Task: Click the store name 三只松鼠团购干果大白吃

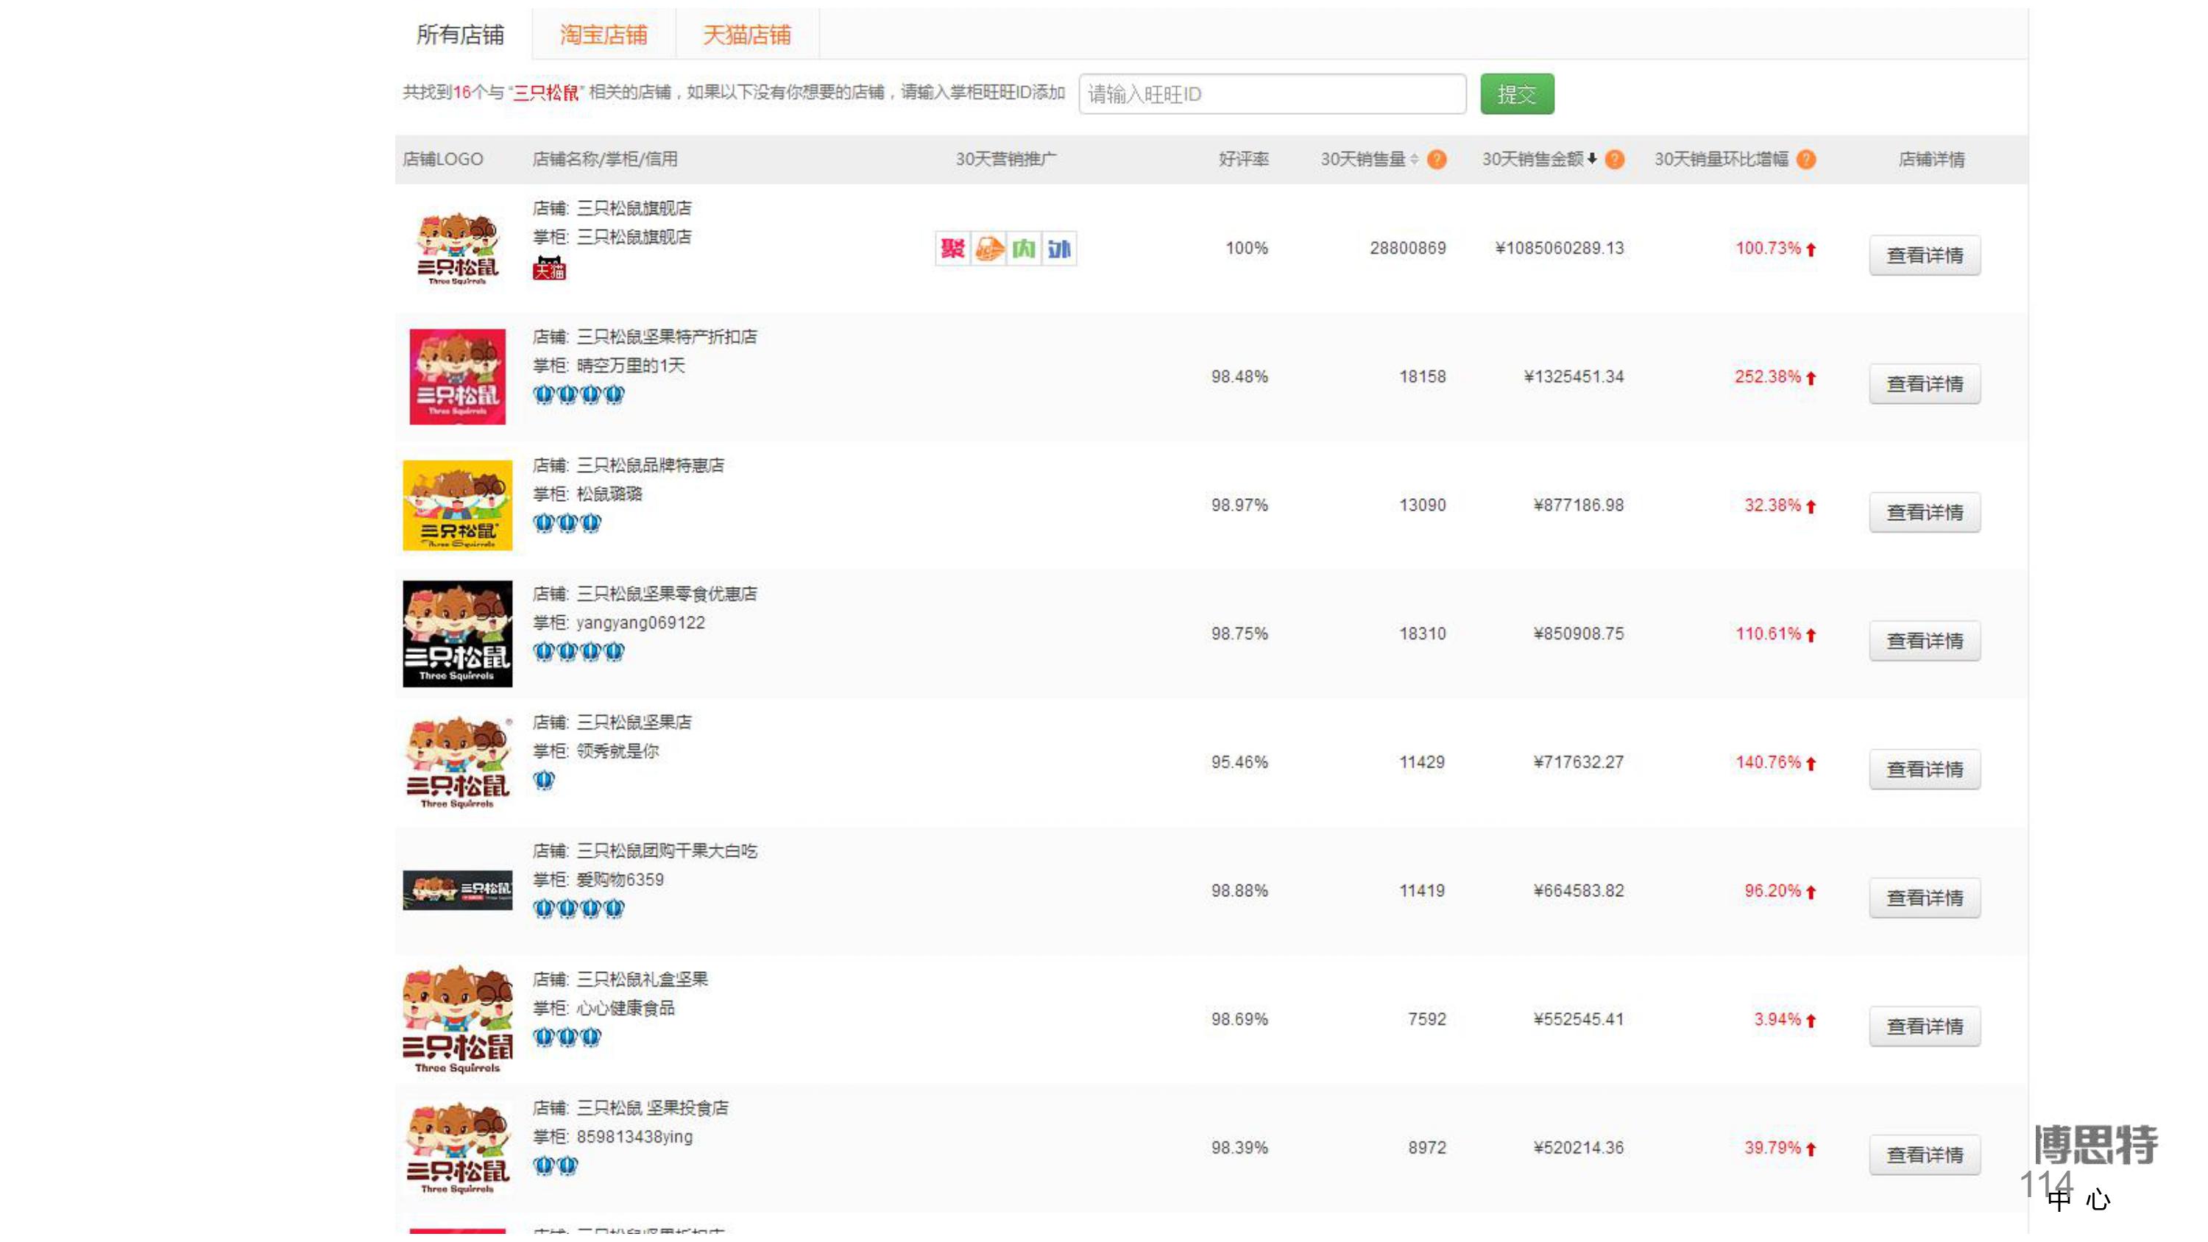Action: (667, 851)
